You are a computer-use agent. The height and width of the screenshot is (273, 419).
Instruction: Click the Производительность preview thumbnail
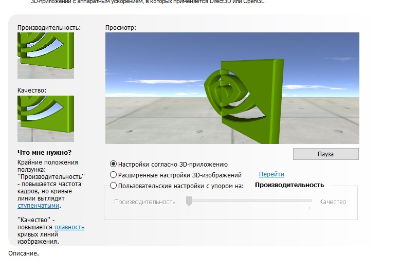click(x=46, y=56)
